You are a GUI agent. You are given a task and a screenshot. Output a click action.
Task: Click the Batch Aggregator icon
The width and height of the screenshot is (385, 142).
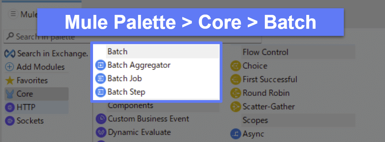pos(100,65)
